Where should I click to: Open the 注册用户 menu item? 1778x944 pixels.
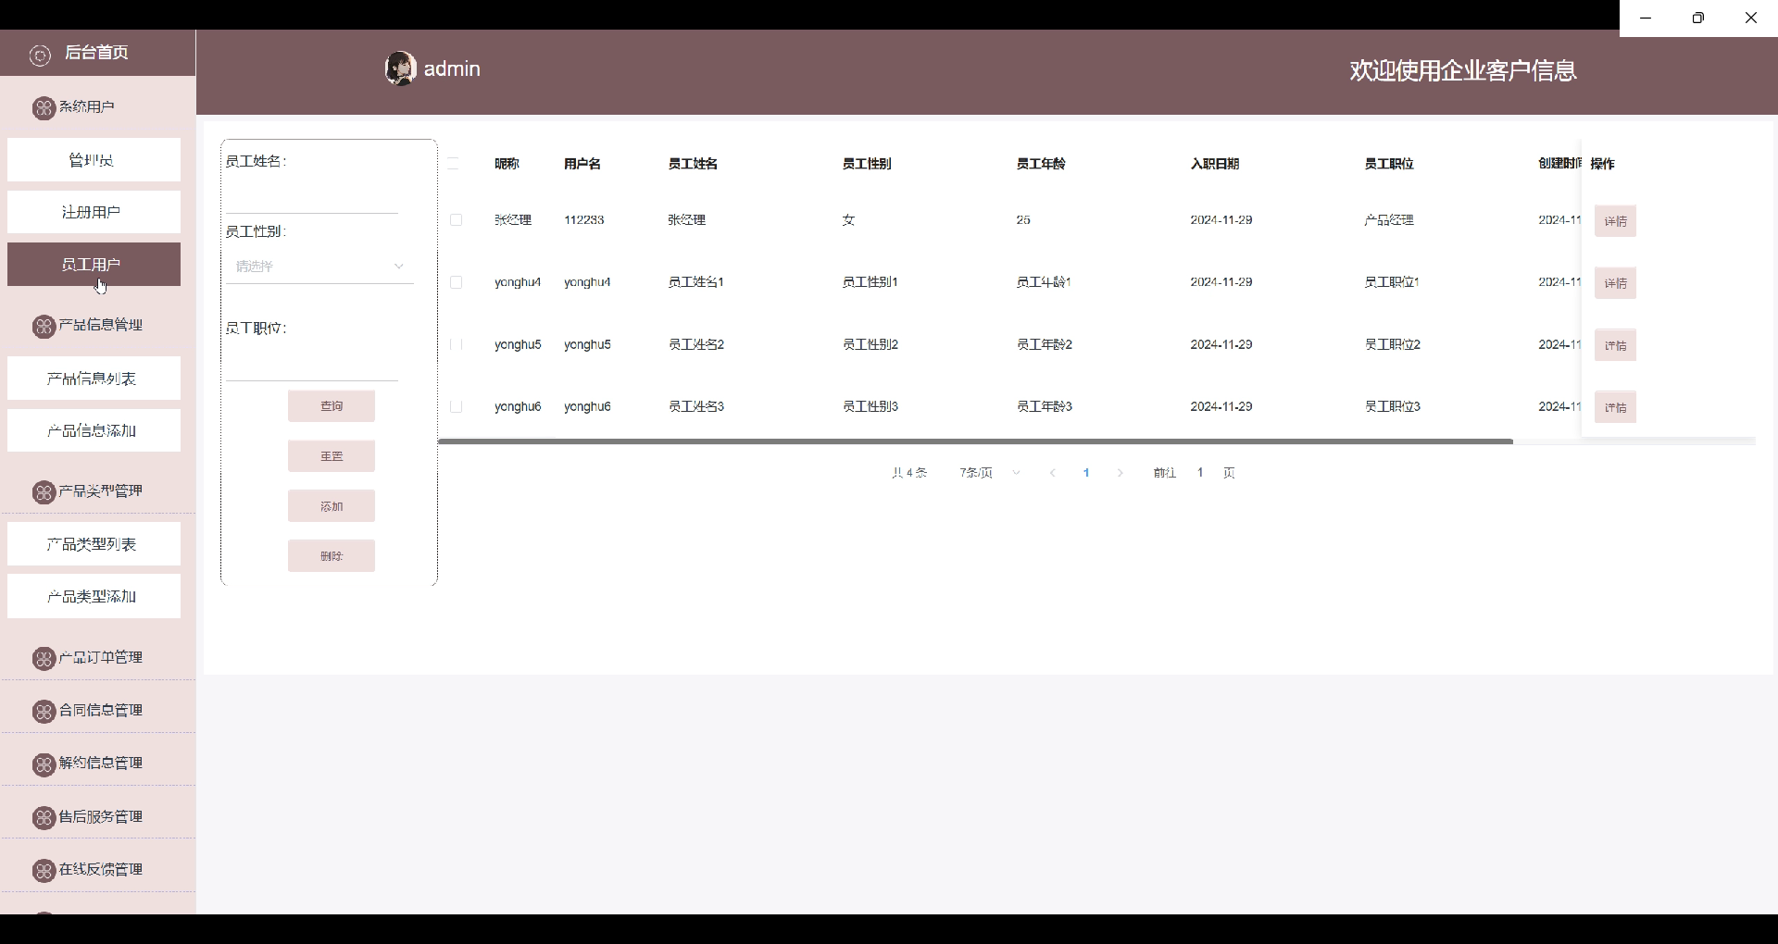click(94, 212)
